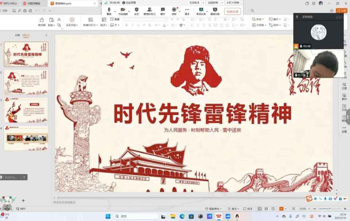350x221 pixels.
Task: Open the meeting security shield icon
Action: (x=136, y=10)
